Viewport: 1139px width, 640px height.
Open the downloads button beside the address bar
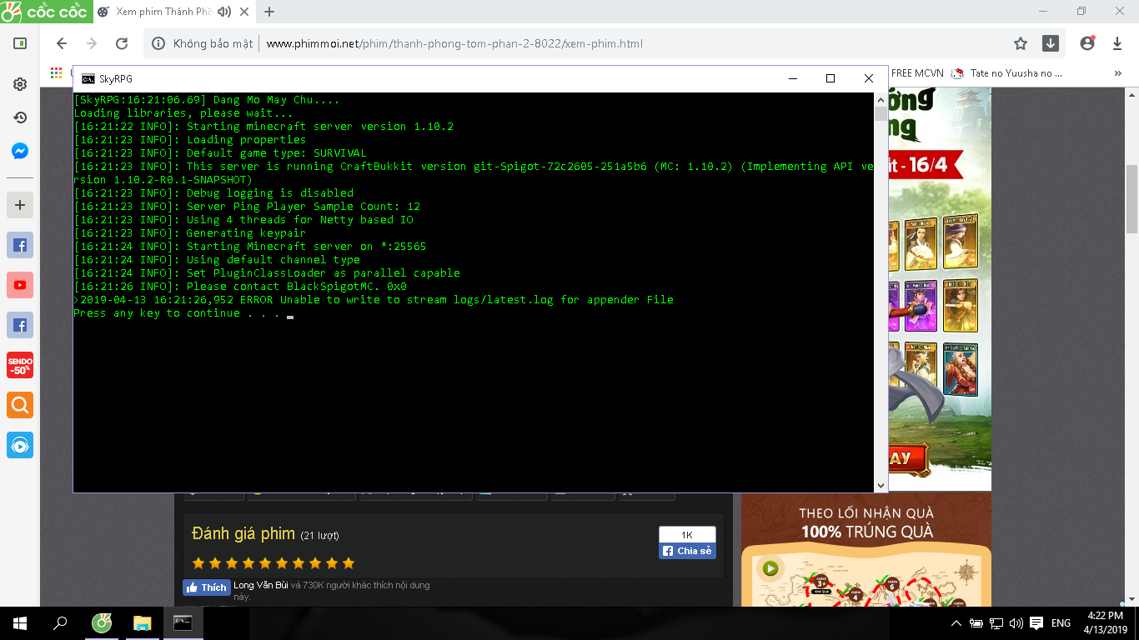pos(1051,43)
